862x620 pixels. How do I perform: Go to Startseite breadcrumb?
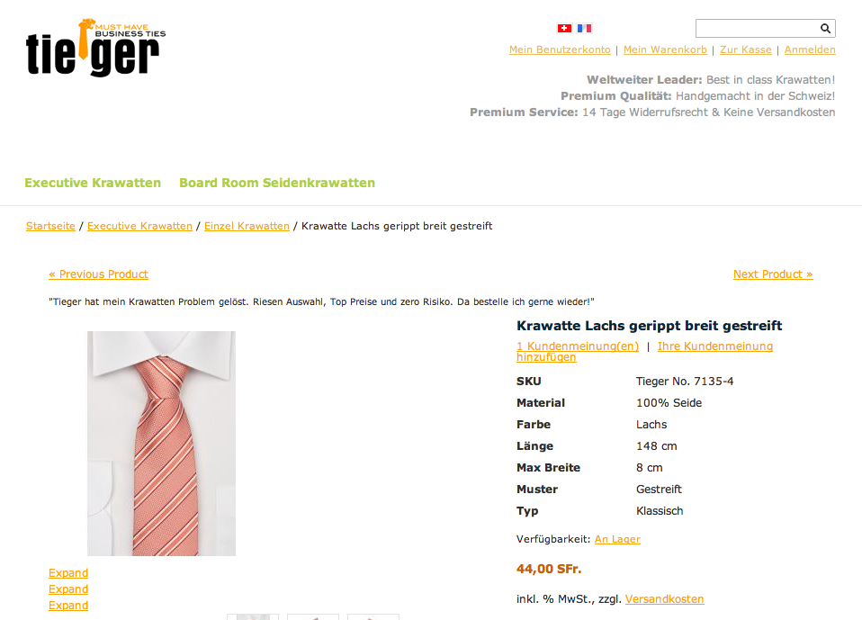pos(50,226)
